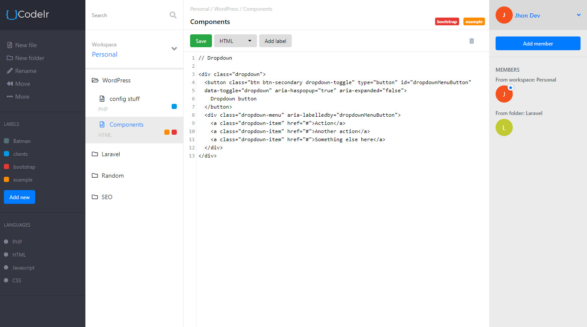Open the Jhon Dev user menu arrow
This screenshot has height=327, width=587.
point(578,15)
